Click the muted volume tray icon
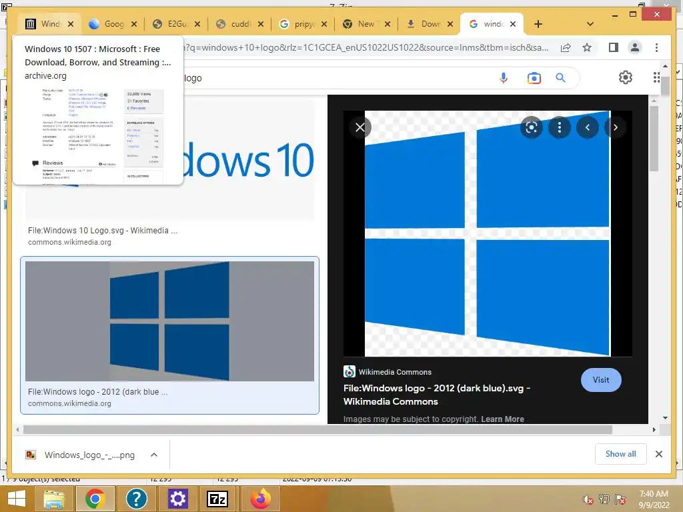The height and width of the screenshot is (512, 683). [x=588, y=499]
